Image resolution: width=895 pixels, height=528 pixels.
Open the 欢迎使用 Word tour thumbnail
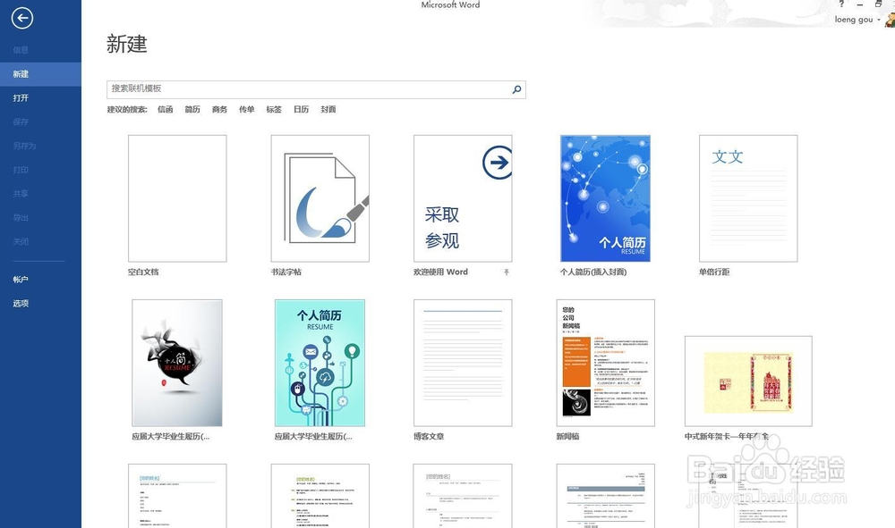[463, 198]
